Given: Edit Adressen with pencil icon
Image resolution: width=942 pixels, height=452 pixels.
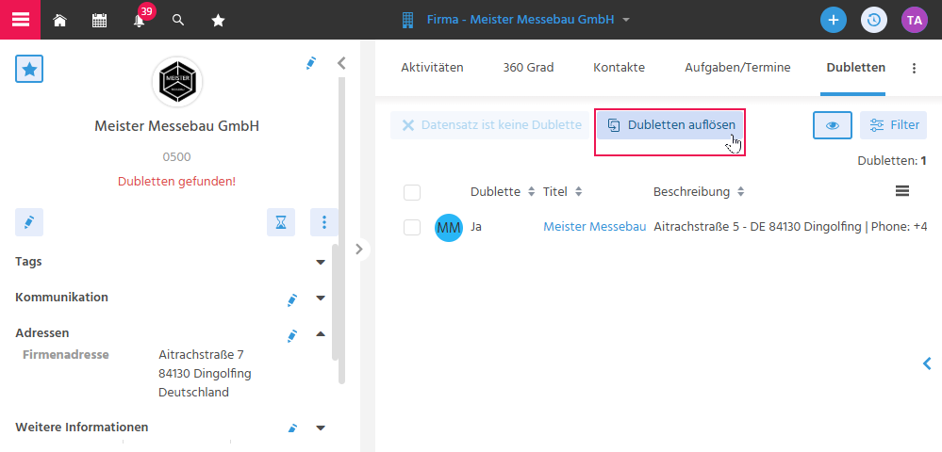Looking at the screenshot, I should pos(292,334).
